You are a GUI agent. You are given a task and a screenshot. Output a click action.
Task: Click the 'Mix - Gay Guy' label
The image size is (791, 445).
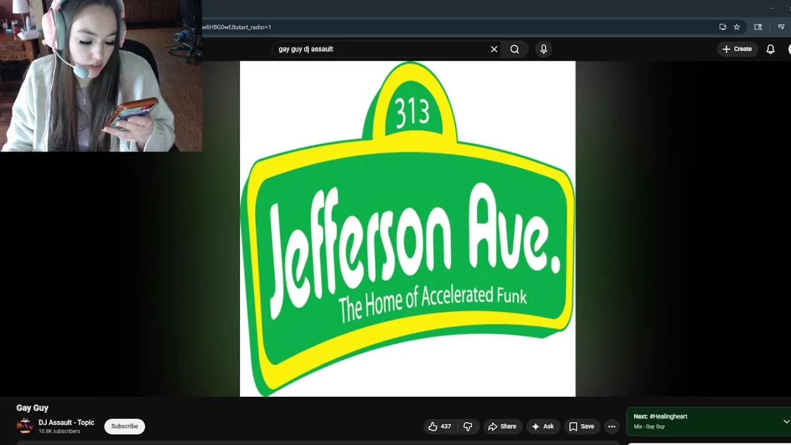649,426
